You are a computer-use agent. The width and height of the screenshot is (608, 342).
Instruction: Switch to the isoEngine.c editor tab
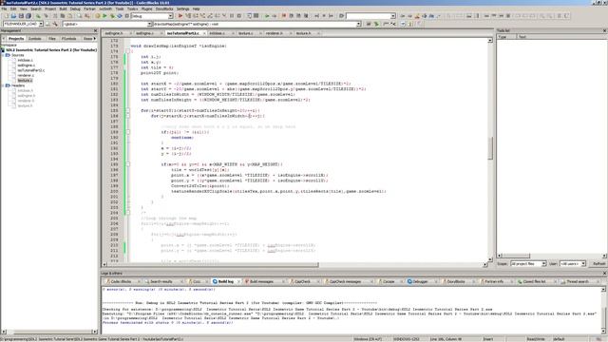144,33
